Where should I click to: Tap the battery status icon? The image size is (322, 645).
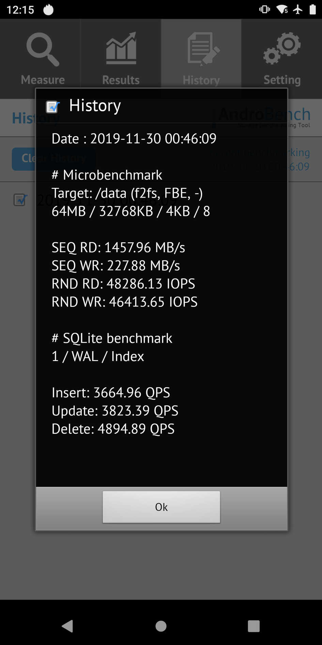coord(312,10)
